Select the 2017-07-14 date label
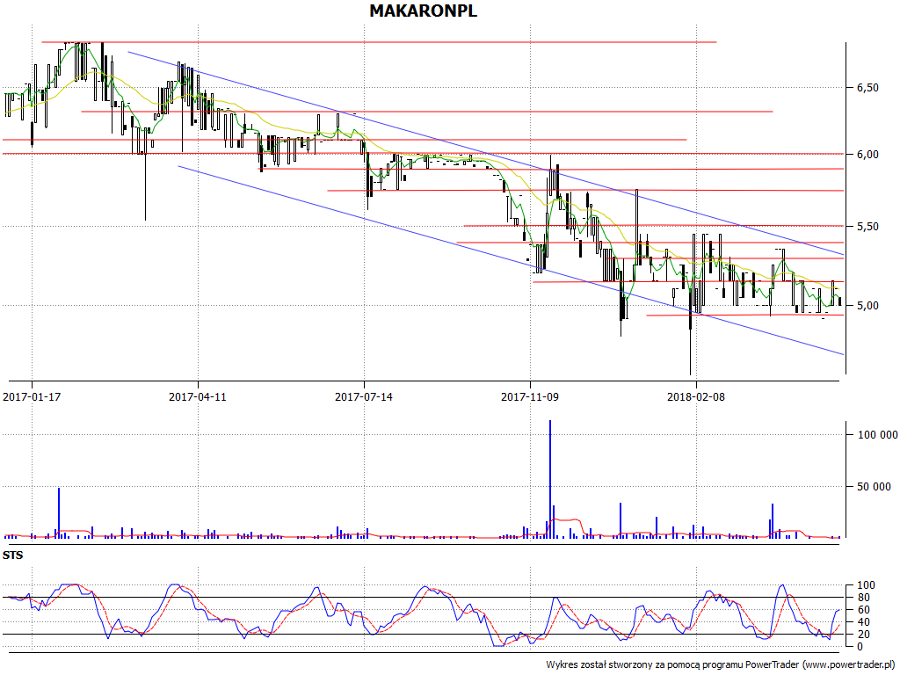 coord(364,396)
